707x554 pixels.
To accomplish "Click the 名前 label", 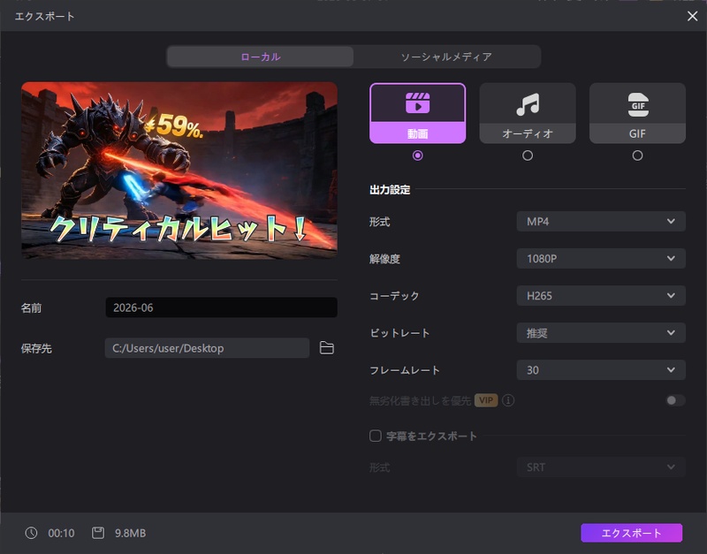I will tap(31, 307).
